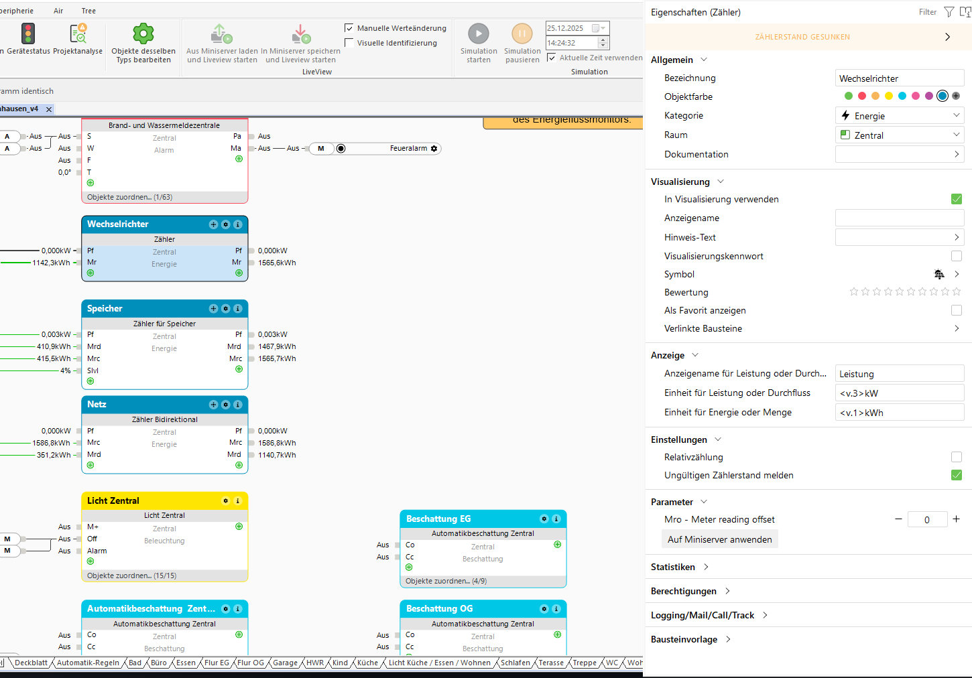The height and width of the screenshot is (678, 972).
Task: Open settings gear on Licht Zentral block
Action: click(226, 501)
